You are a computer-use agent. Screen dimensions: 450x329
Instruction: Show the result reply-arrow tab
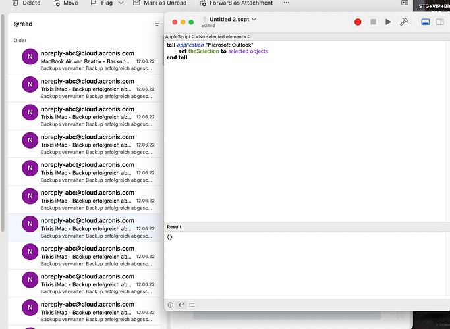[x=181, y=305]
